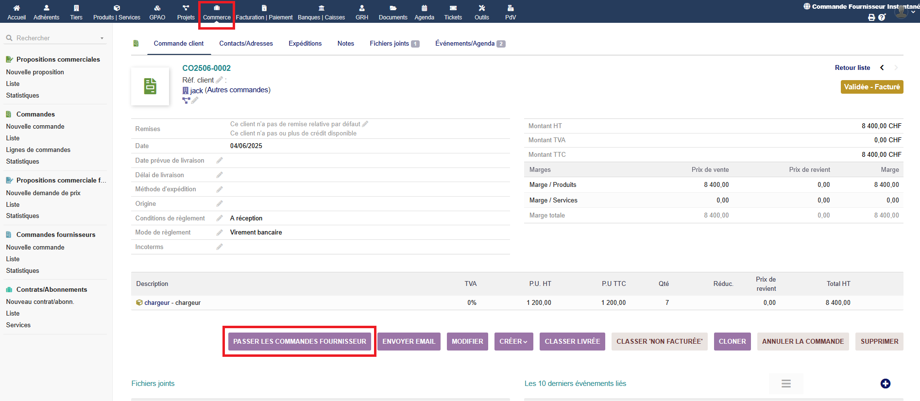Edit Date prévue de livraison pencil
Image resolution: width=920 pixels, height=401 pixels.
(220, 161)
